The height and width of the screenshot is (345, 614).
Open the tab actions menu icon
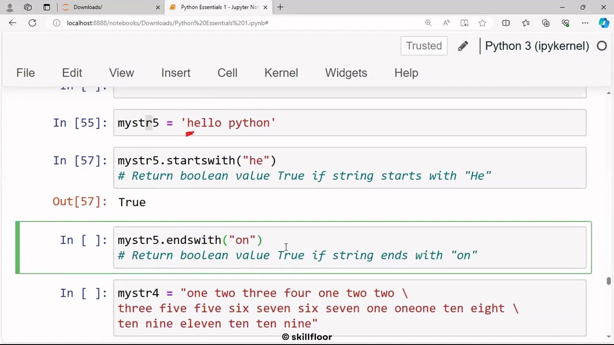pos(47,7)
